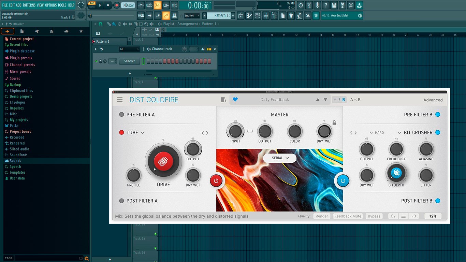This screenshot has width=466, height=262.
Task: Open the shop cart icon
Action: (x=316, y=16)
